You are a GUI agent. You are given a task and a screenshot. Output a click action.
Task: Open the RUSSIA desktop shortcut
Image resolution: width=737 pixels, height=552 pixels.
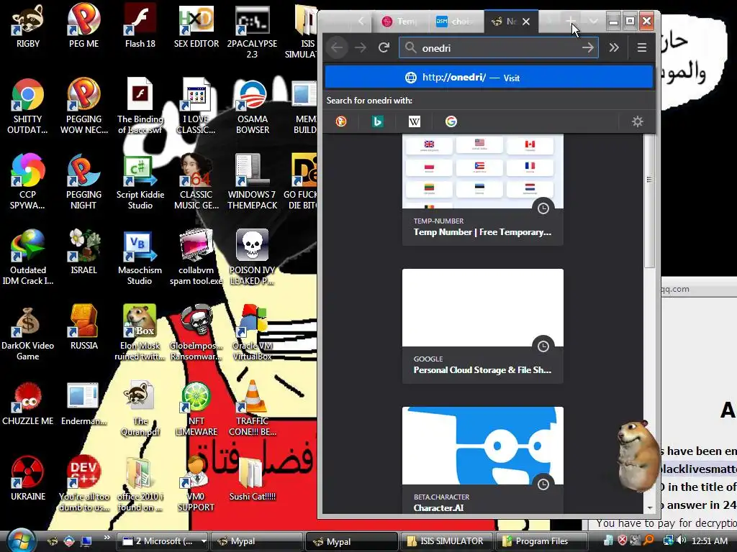coord(83,328)
